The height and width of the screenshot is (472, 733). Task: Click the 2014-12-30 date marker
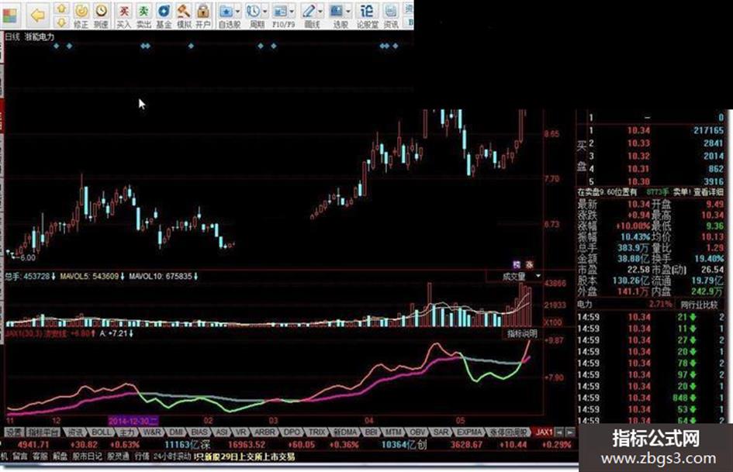[133, 421]
